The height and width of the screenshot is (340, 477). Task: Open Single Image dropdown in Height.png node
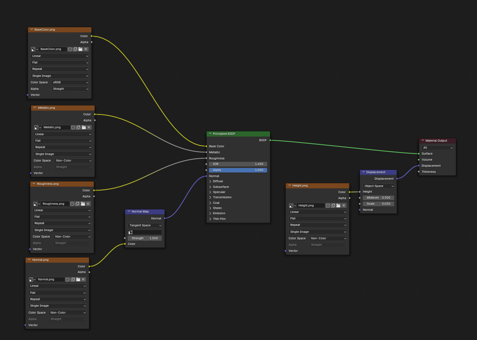pyautogui.click(x=318, y=232)
